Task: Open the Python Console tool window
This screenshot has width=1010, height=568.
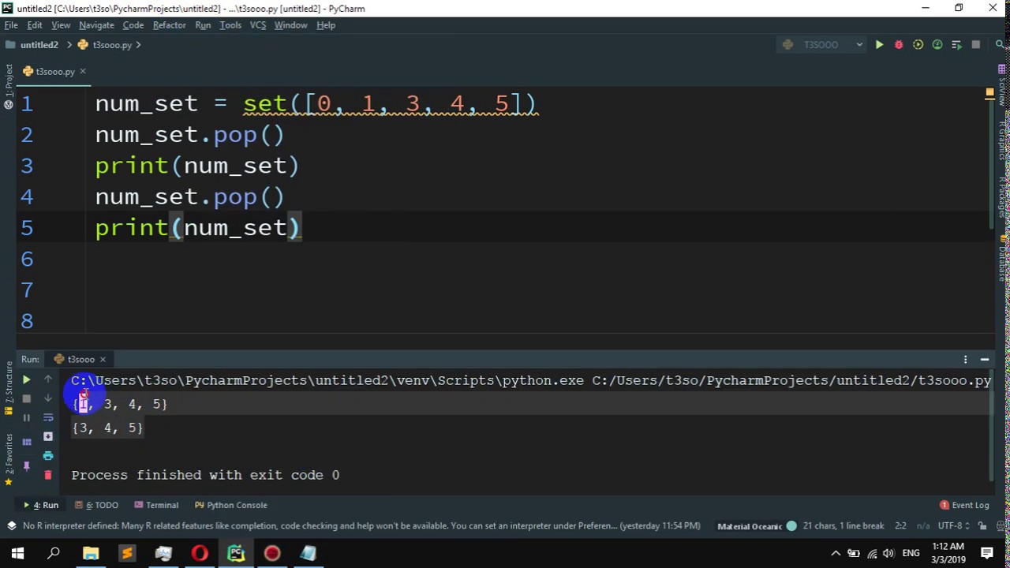Action: click(x=230, y=505)
